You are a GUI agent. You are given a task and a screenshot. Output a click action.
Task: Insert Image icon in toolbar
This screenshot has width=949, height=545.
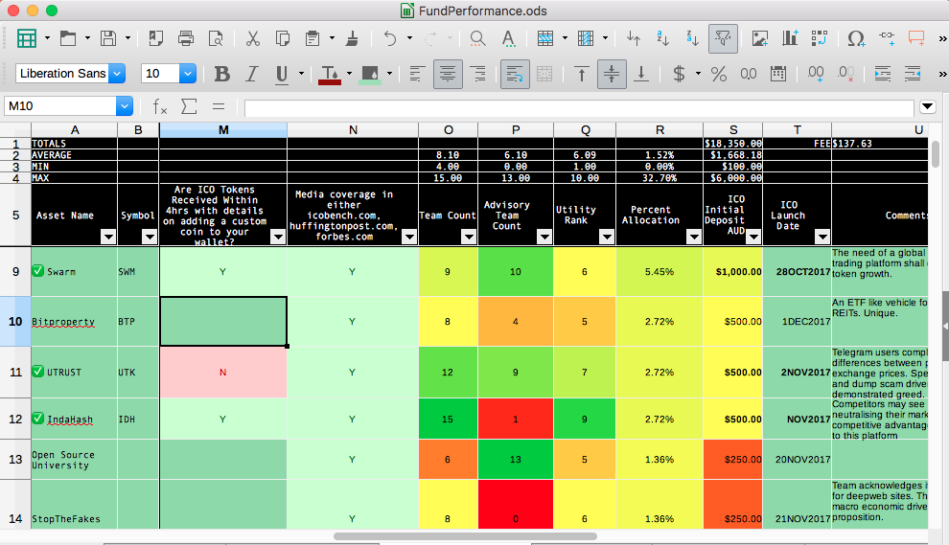759,38
